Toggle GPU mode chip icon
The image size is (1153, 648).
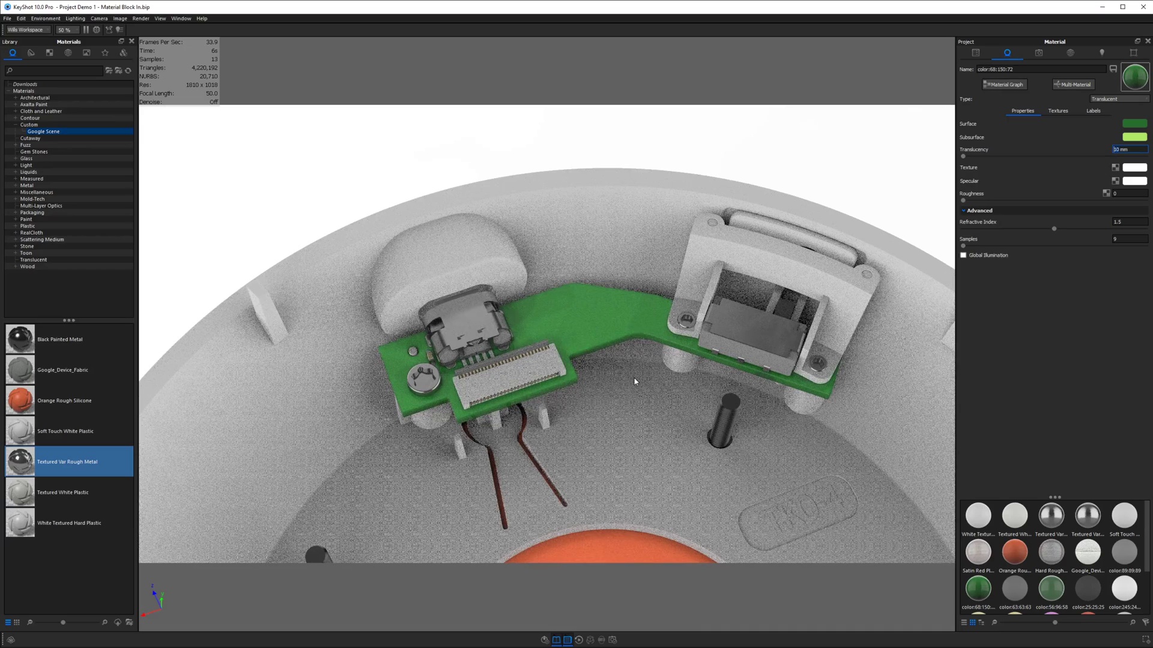point(97,29)
